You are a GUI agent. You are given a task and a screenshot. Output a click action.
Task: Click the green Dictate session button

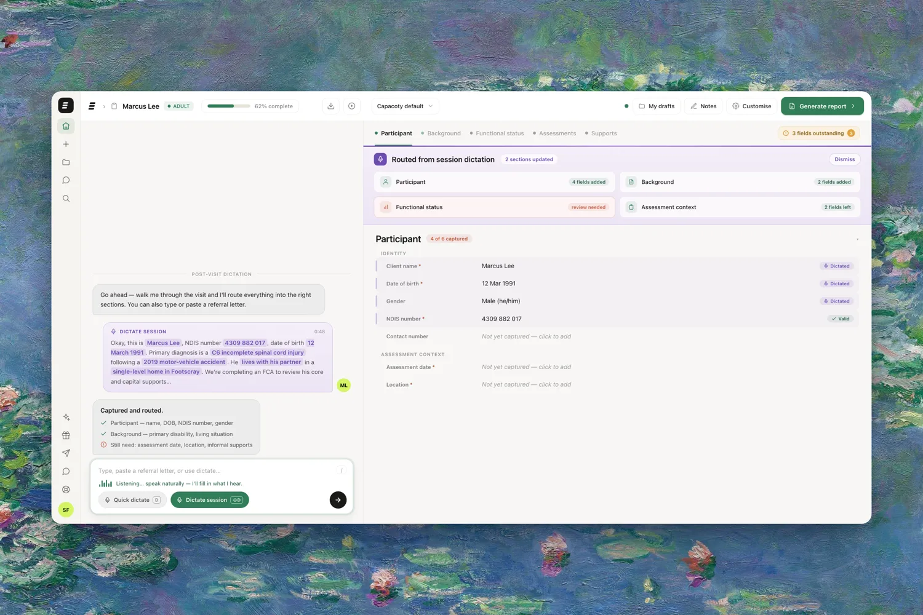[x=210, y=500]
